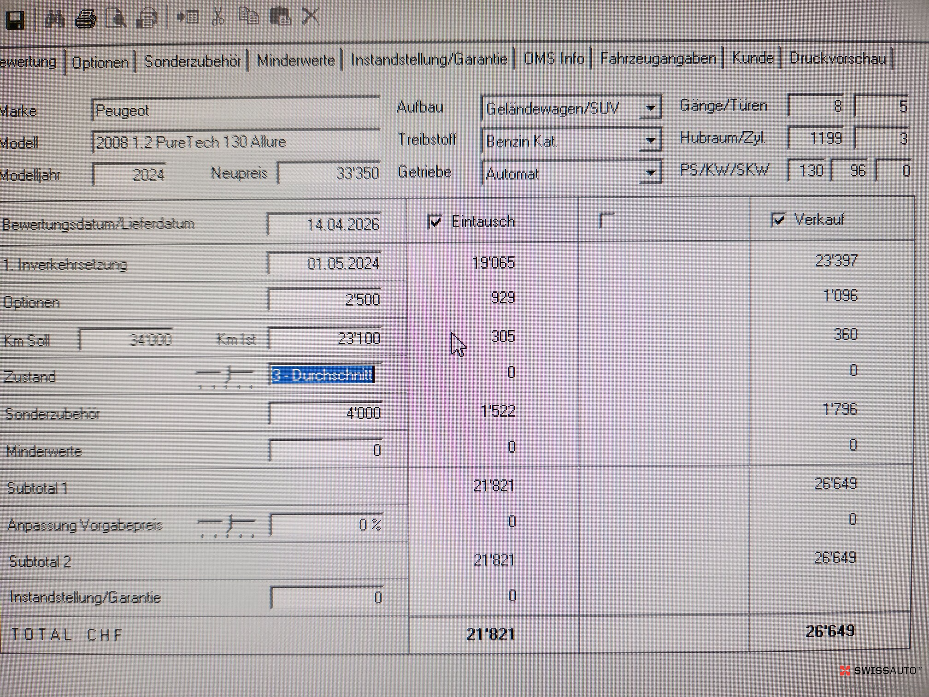Image resolution: width=929 pixels, height=697 pixels.
Task: Go to the Fahrzeugangaben tab
Action: 658,58
